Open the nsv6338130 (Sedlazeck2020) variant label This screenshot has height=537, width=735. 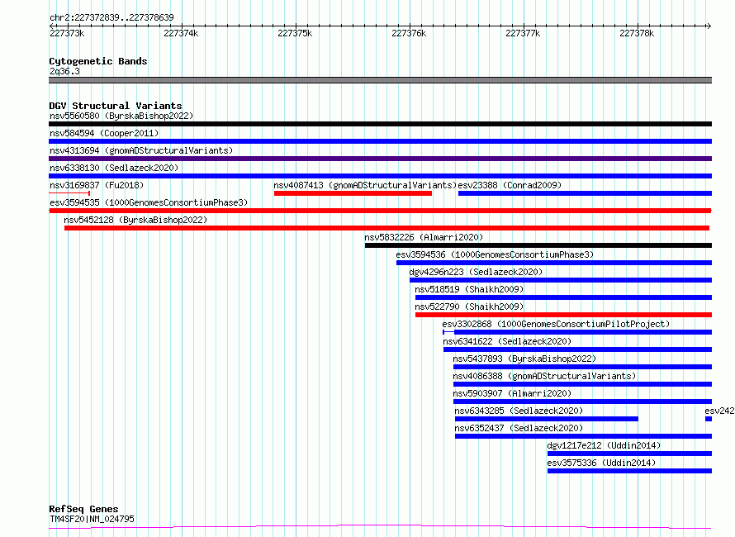point(114,168)
